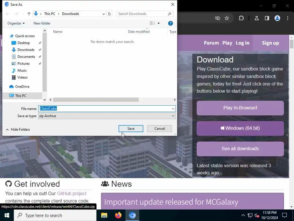Open the Chrome three-dot menu
Image resolution: width=294 pixels, height=221 pixels.
pos(288,18)
